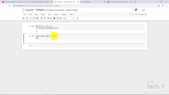Click into the numpy import code cell
This screenshot has height=95, width=169.
90,37
